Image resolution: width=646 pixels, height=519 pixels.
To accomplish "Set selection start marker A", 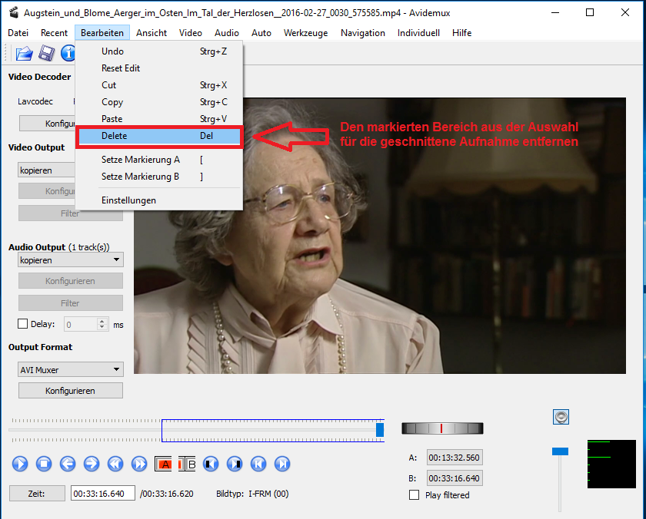I will click(x=164, y=464).
